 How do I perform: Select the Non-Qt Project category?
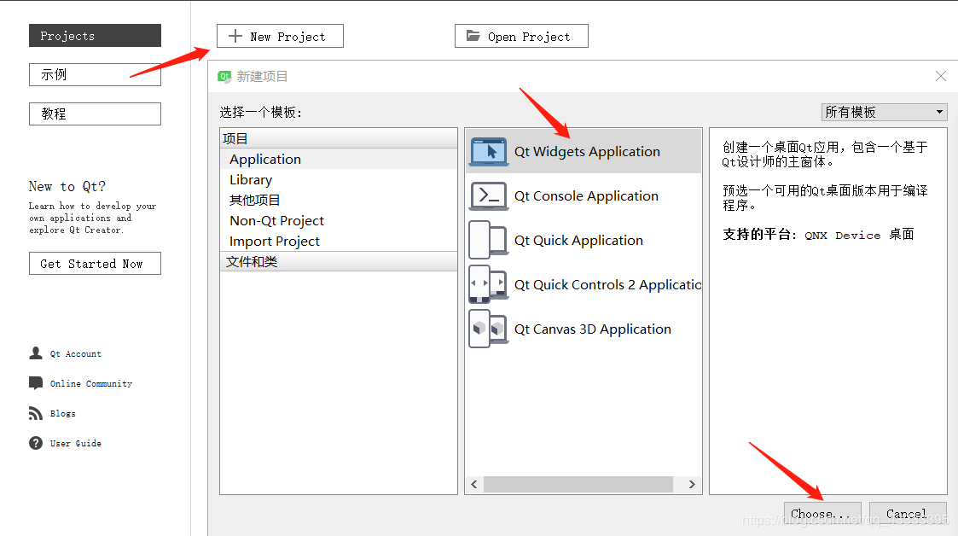click(x=338, y=221)
